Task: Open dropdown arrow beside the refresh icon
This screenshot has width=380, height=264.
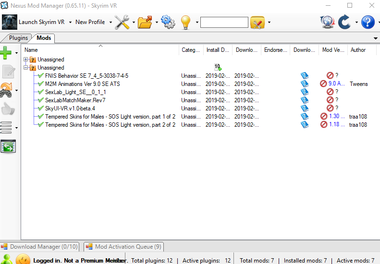Action: [356, 22]
